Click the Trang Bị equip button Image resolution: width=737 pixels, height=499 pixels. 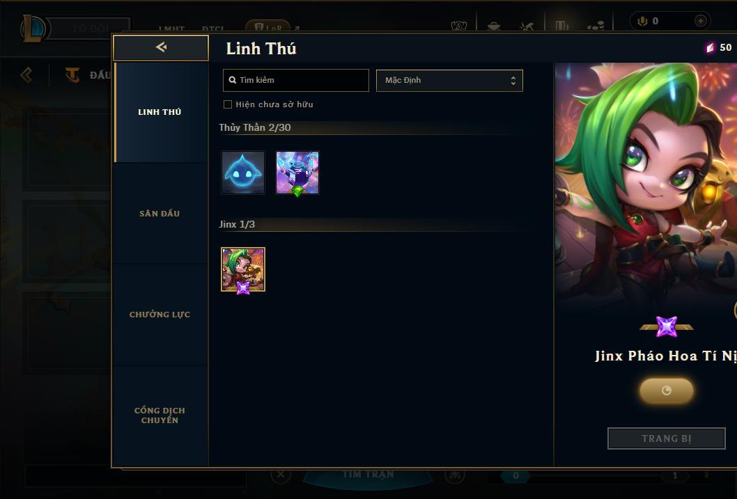pyautogui.click(x=667, y=438)
